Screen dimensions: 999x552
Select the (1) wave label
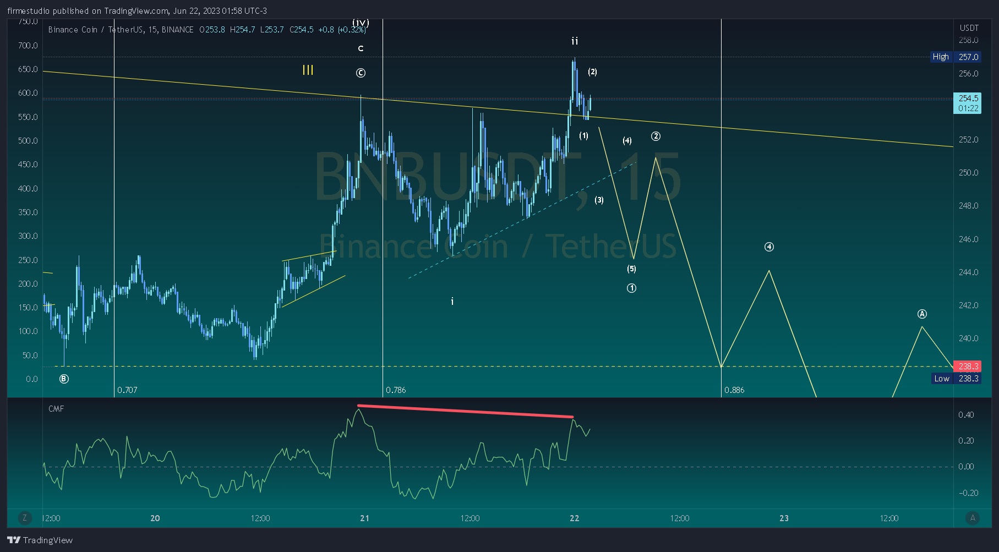pyautogui.click(x=583, y=135)
